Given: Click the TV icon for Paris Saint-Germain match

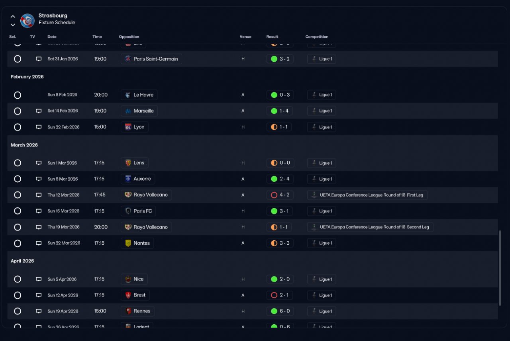Looking at the screenshot, I should (39, 59).
